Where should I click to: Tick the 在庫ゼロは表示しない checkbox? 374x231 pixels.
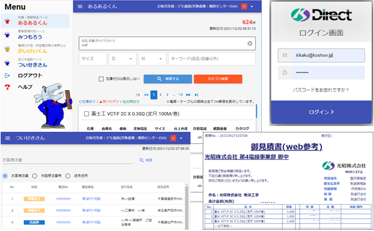pos(101,79)
